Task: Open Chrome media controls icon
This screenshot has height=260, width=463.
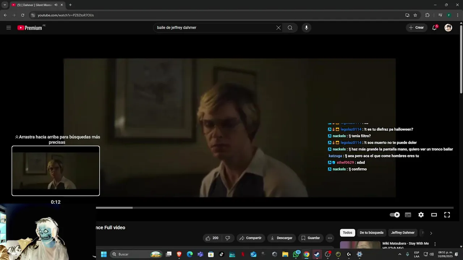Action: [440, 15]
